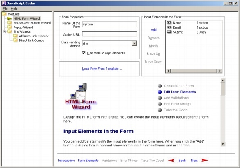Viewport: 240px width, 168px height.
Task: Select the Email row in elements list
Action: pyautogui.click(x=194, y=27)
